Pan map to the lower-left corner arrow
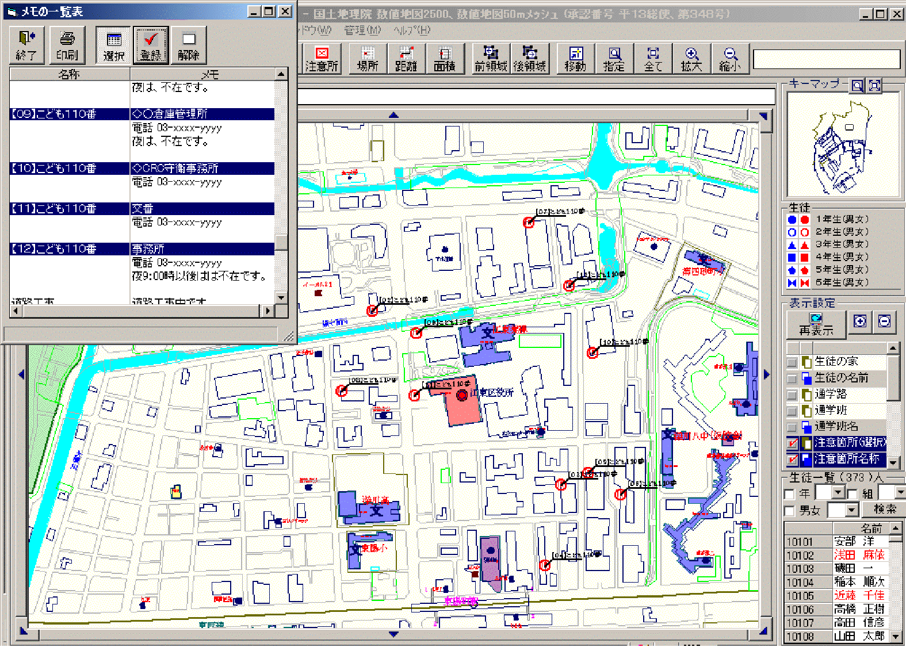This screenshot has height=647, width=906. [x=23, y=631]
